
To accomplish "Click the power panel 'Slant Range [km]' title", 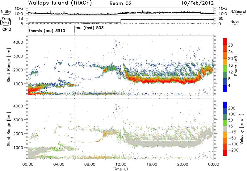I will (9, 65).
